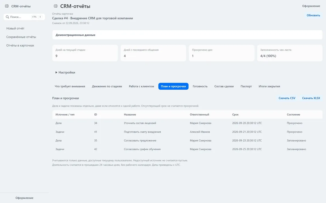The image size is (326, 203).
Task: Switch to the Движение по стадиям tab
Action: point(107,86)
